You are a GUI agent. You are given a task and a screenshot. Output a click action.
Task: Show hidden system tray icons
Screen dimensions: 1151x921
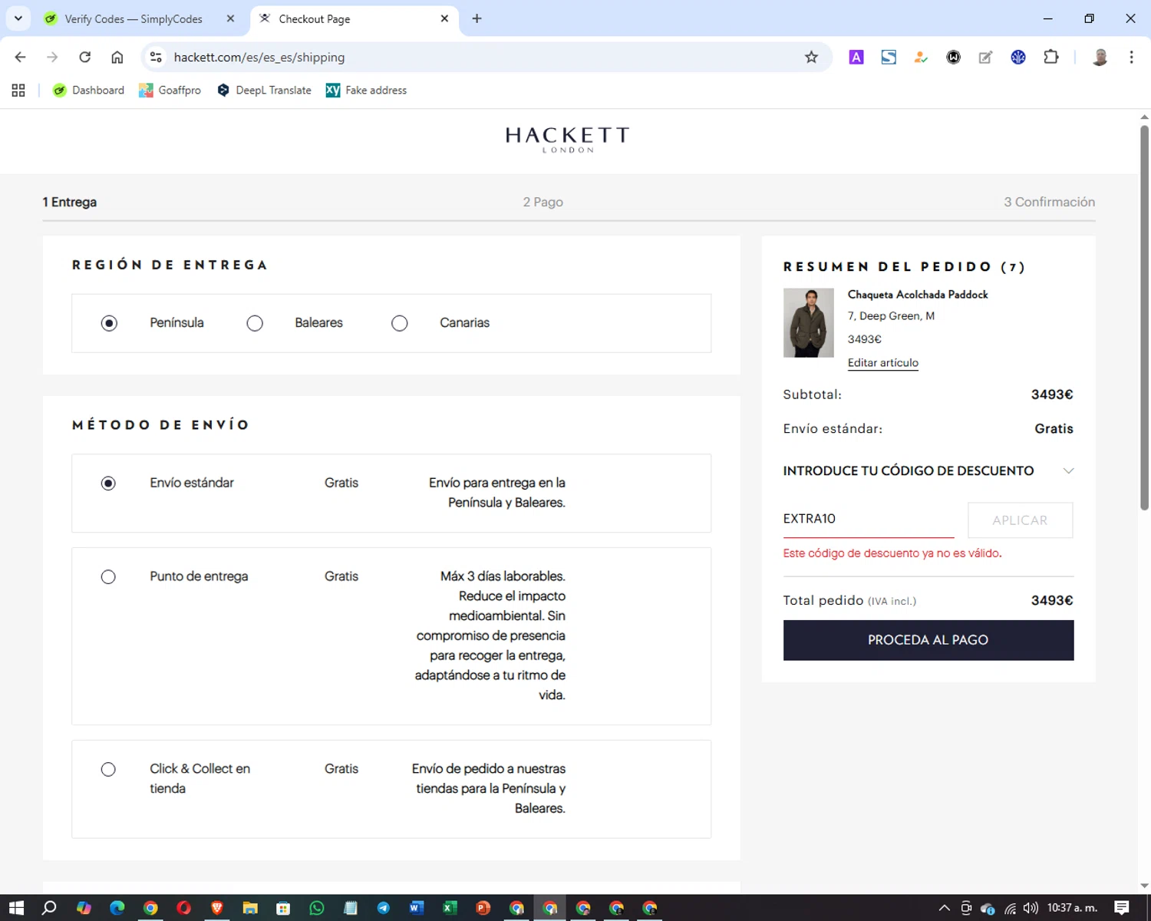coord(945,908)
